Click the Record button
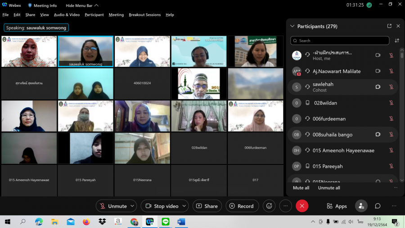The height and width of the screenshot is (228, 405). point(242,206)
